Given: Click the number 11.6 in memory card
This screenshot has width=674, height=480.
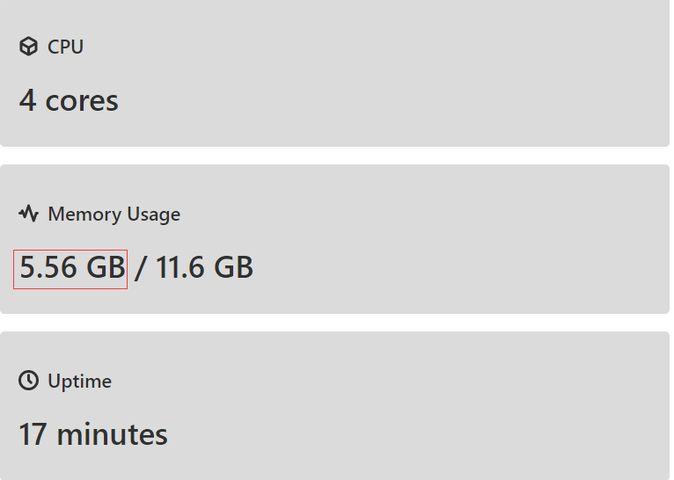Looking at the screenshot, I should click(x=180, y=268).
